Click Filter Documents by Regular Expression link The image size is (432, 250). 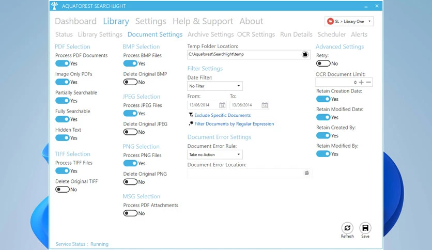pos(234,124)
